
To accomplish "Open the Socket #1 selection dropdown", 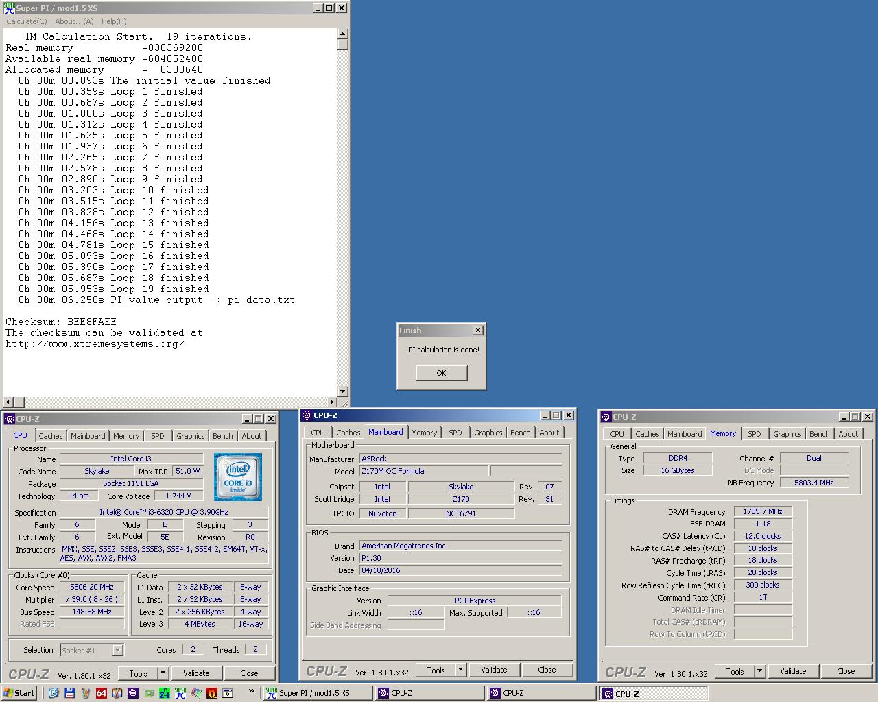I will (91, 650).
